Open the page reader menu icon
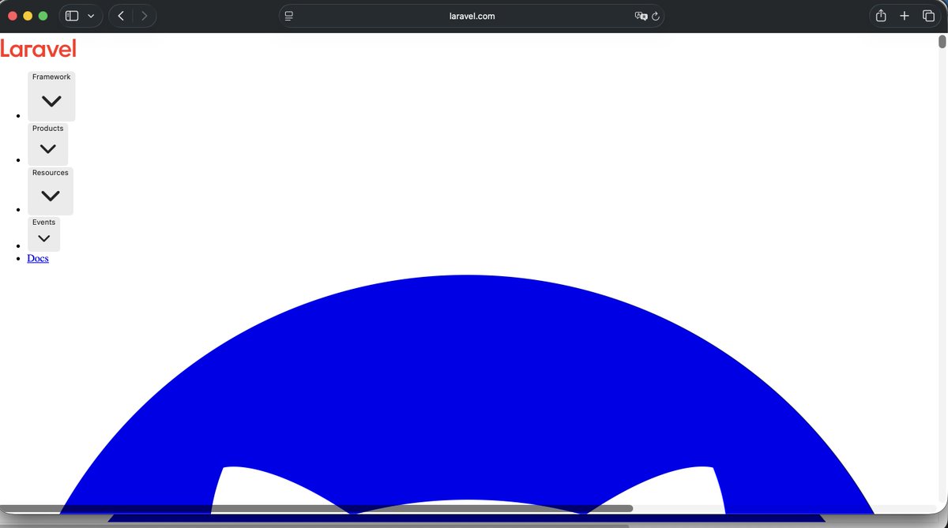 (x=289, y=16)
